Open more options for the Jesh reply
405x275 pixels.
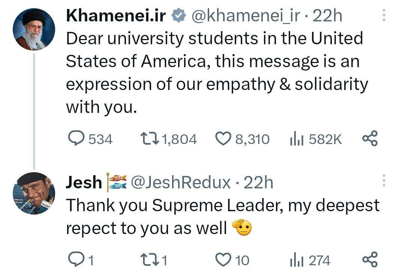click(x=383, y=182)
